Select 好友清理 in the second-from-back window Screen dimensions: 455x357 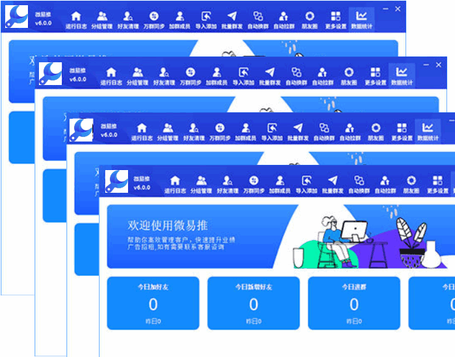164,76
